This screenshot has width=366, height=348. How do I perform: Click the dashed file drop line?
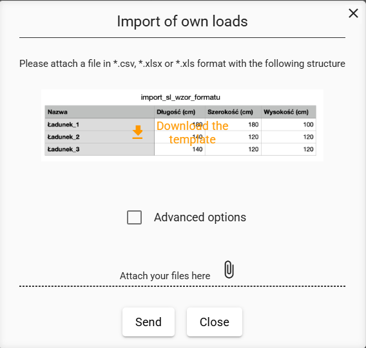click(182, 286)
